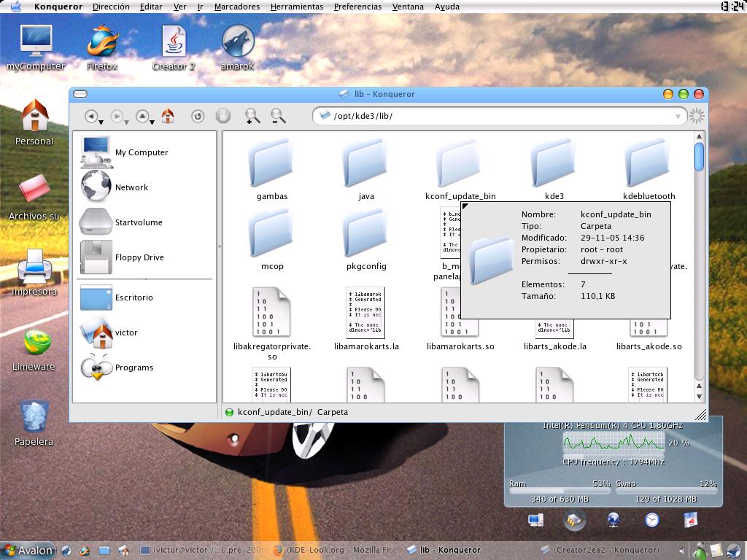Select the mcop folder
747x560 pixels.
(271, 239)
